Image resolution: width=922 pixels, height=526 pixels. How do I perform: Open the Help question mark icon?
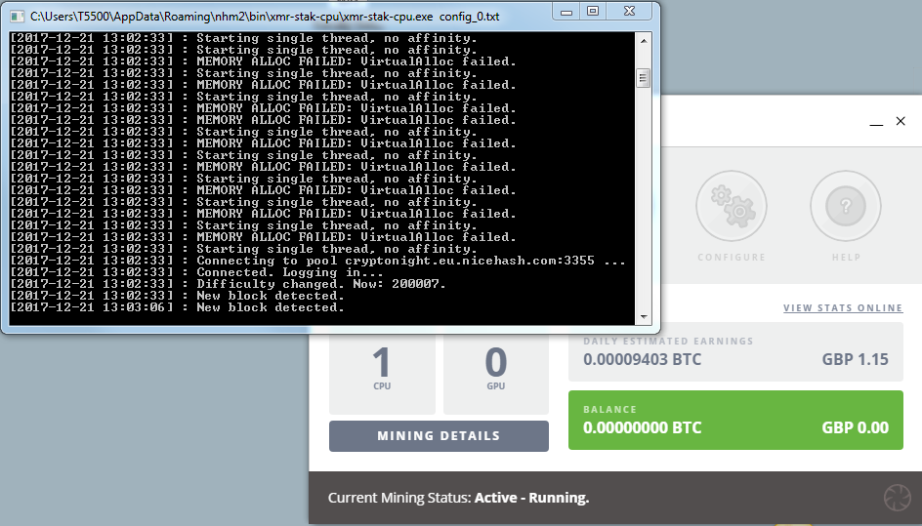pyautogui.click(x=846, y=206)
